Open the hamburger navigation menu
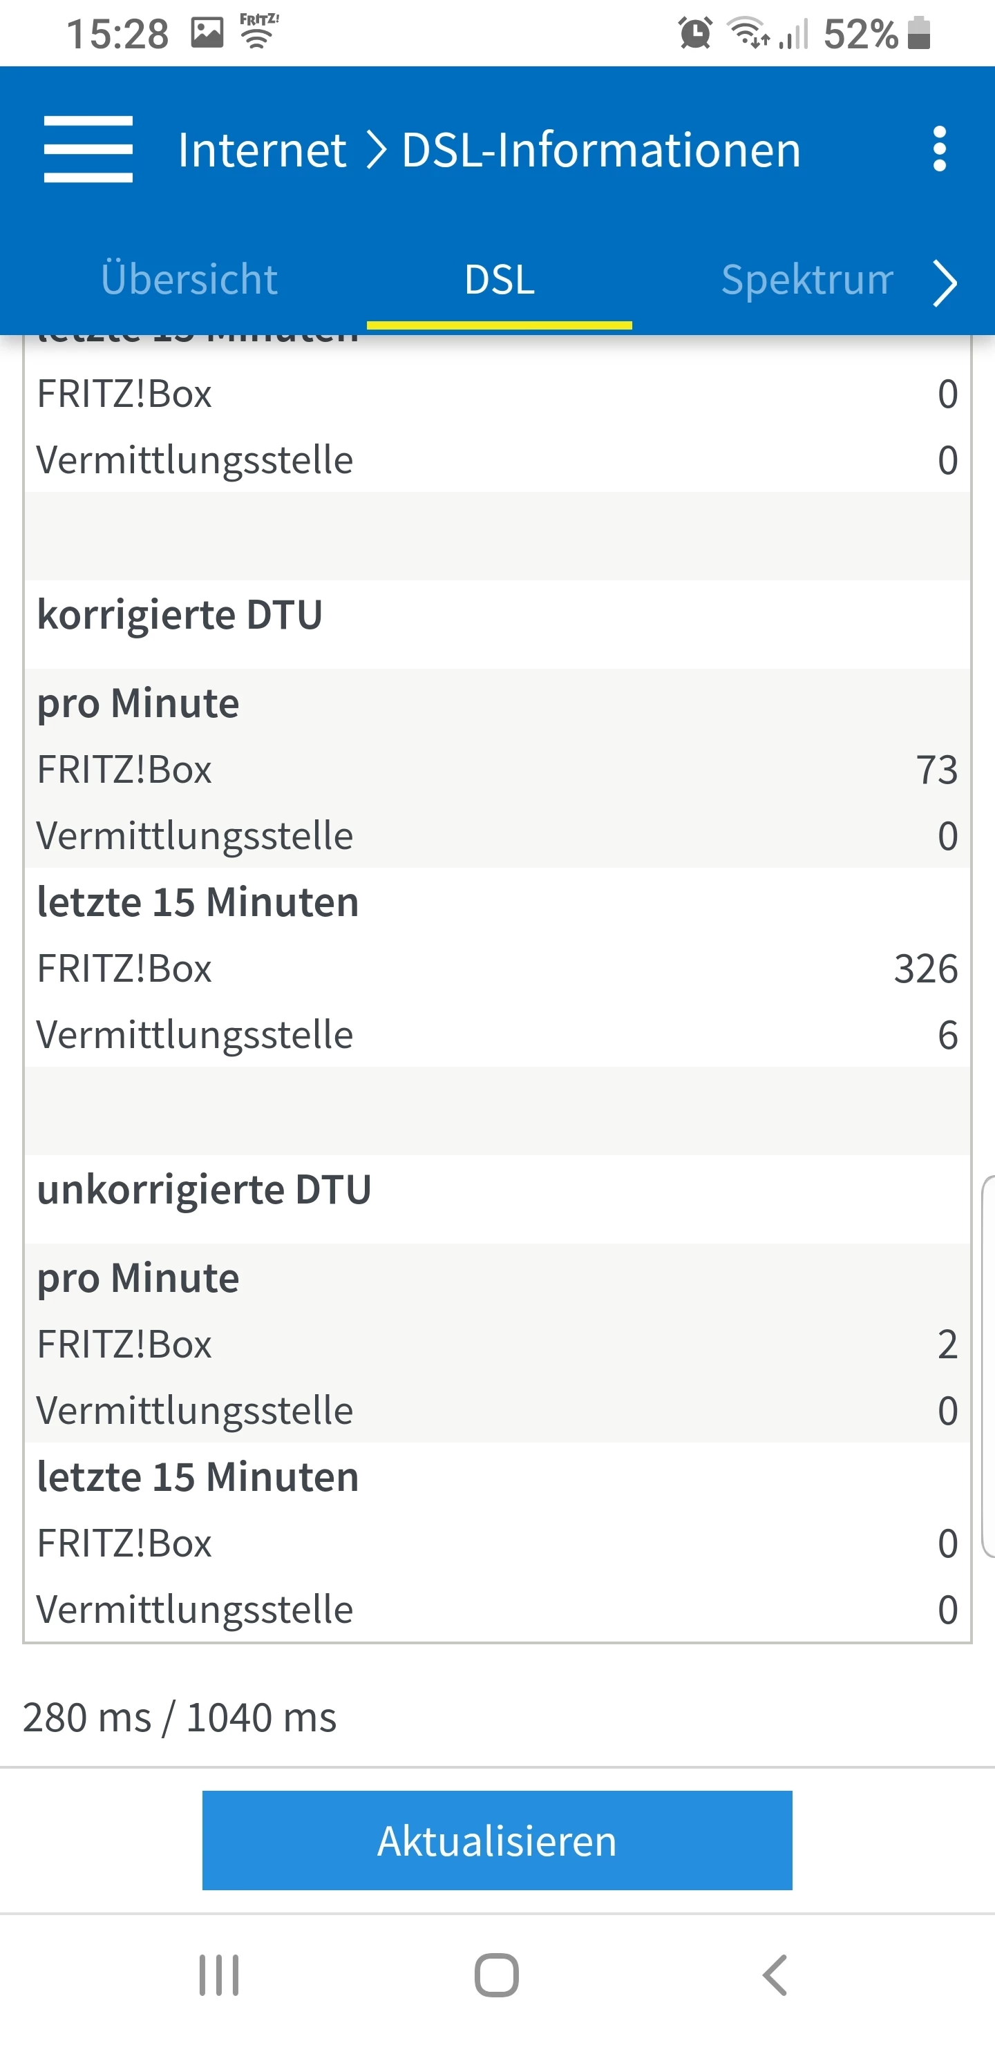 tap(88, 149)
